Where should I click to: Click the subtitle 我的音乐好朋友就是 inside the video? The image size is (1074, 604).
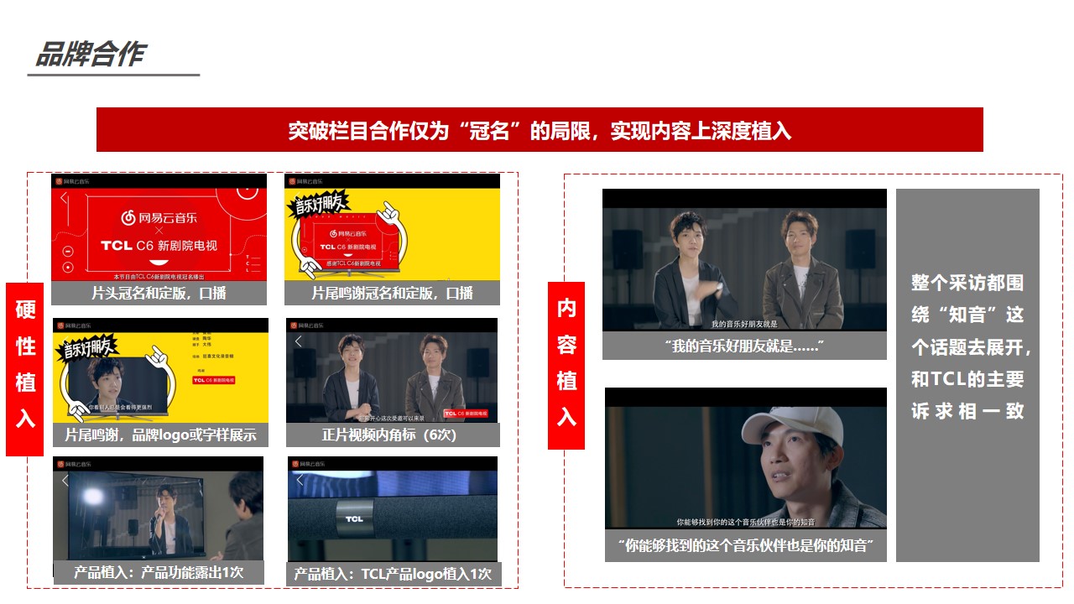744,324
